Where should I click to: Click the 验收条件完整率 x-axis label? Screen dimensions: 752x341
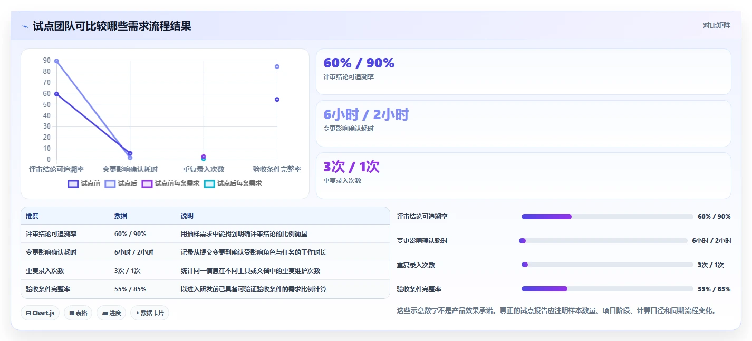point(277,169)
